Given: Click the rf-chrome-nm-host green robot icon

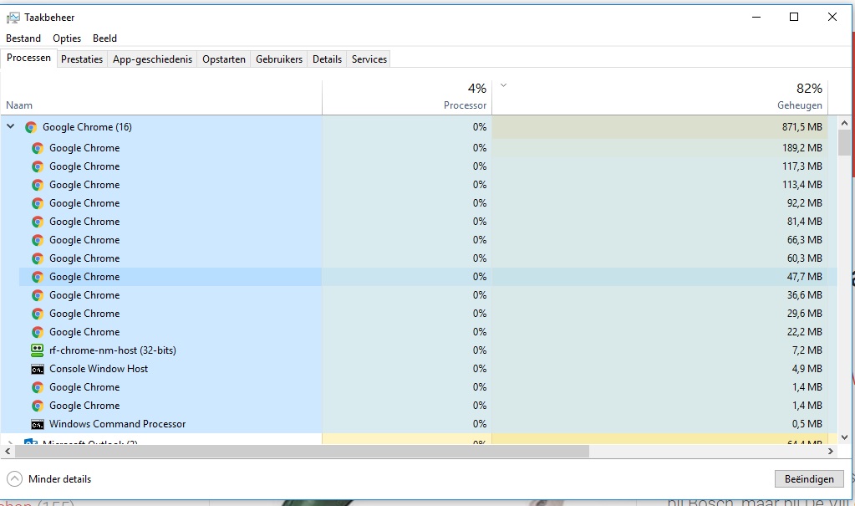Looking at the screenshot, I should click(37, 350).
